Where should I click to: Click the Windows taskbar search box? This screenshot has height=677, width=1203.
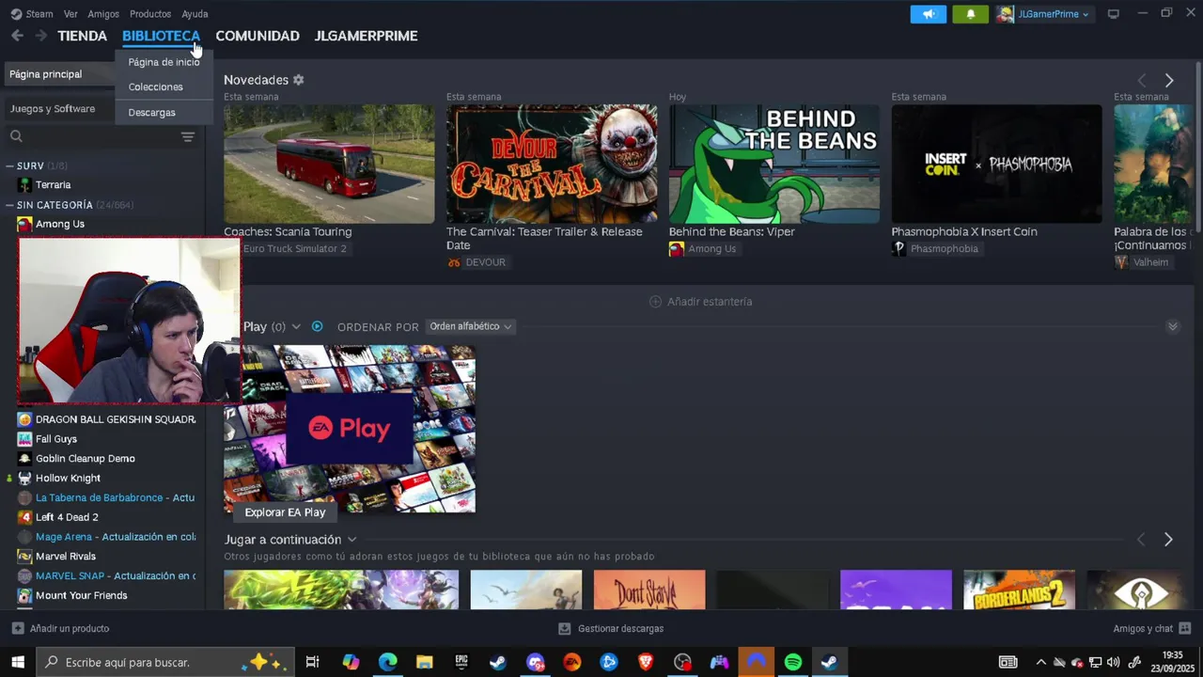(x=165, y=662)
